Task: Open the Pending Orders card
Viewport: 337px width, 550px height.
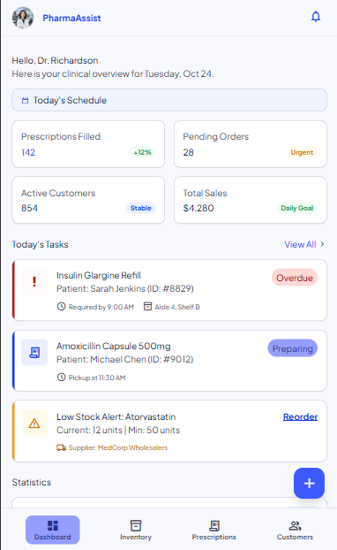Action: pyautogui.click(x=251, y=144)
